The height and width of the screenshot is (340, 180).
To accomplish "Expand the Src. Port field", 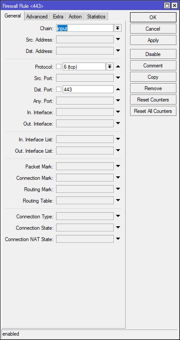I will click(118, 77).
